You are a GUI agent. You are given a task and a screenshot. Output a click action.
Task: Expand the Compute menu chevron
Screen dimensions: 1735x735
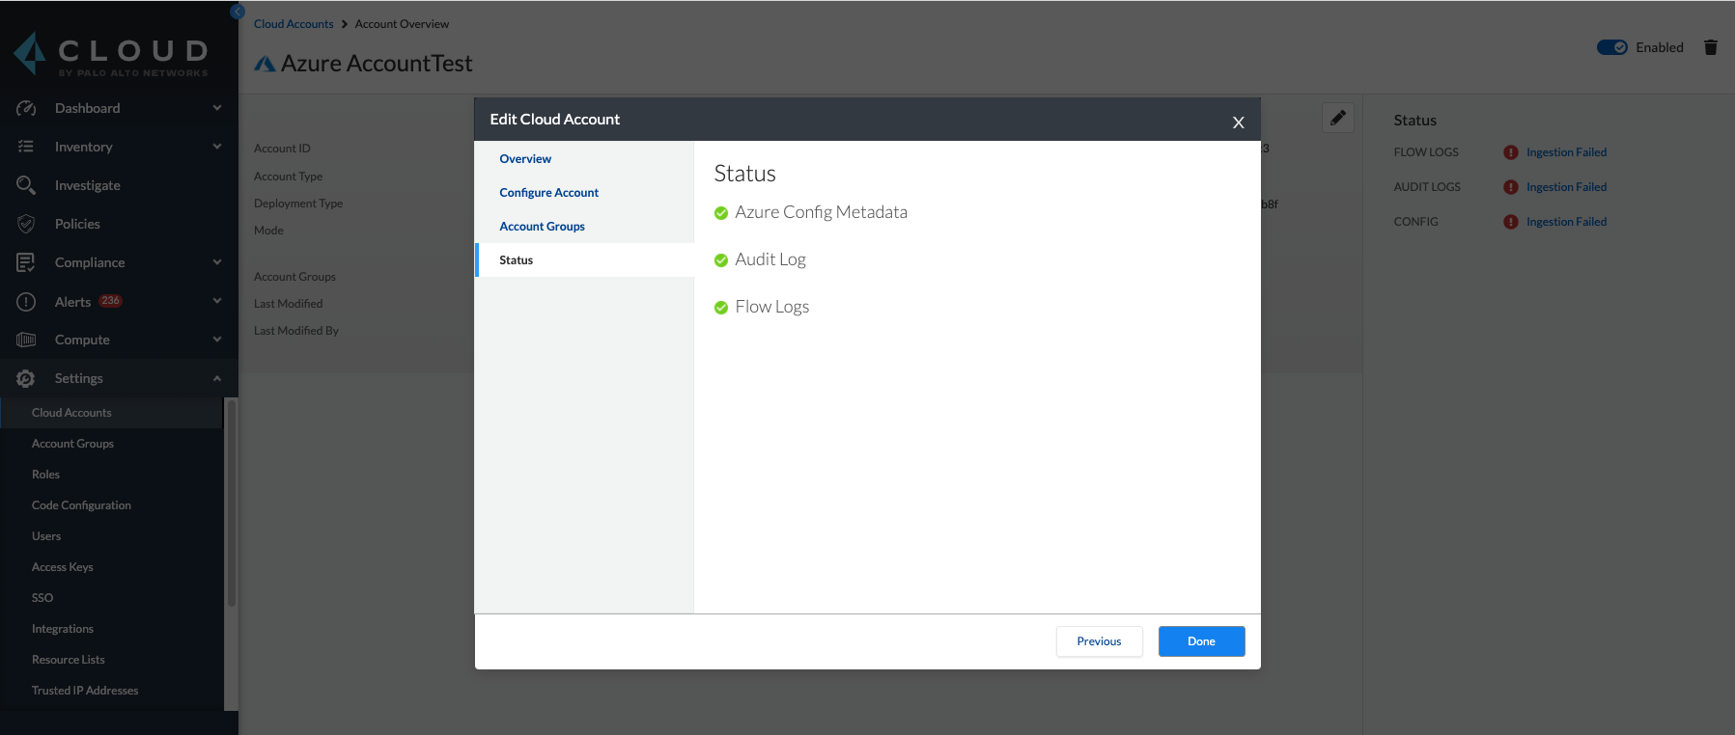[x=217, y=340]
